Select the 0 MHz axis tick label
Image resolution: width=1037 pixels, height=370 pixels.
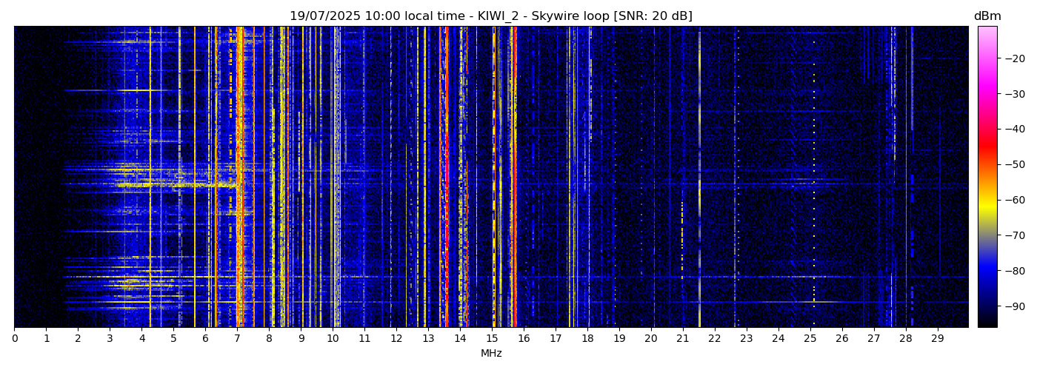(x=15, y=338)
